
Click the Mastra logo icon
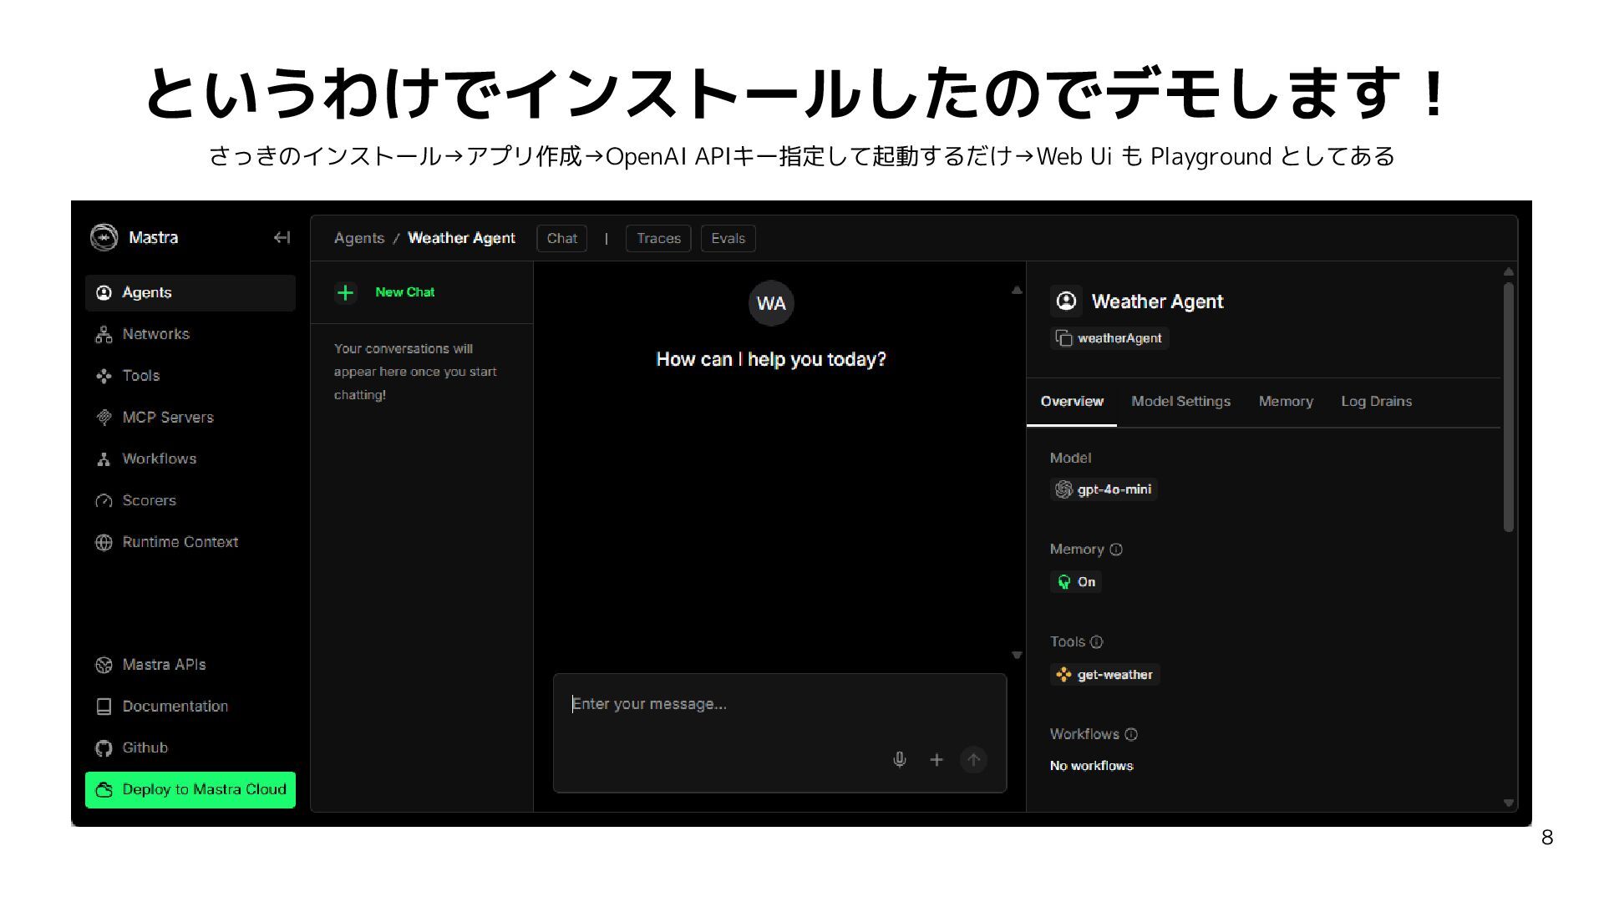[104, 238]
